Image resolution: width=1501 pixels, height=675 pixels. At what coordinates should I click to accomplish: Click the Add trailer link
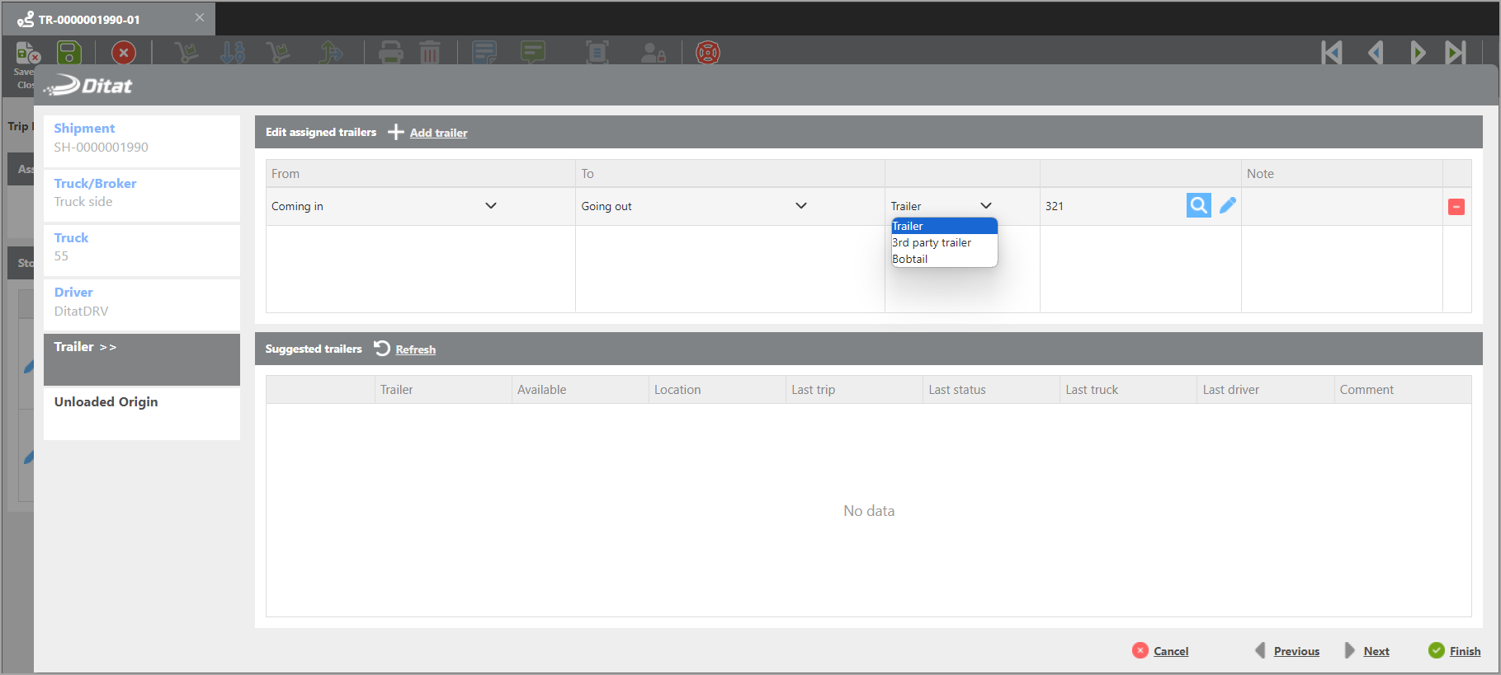(x=438, y=133)
